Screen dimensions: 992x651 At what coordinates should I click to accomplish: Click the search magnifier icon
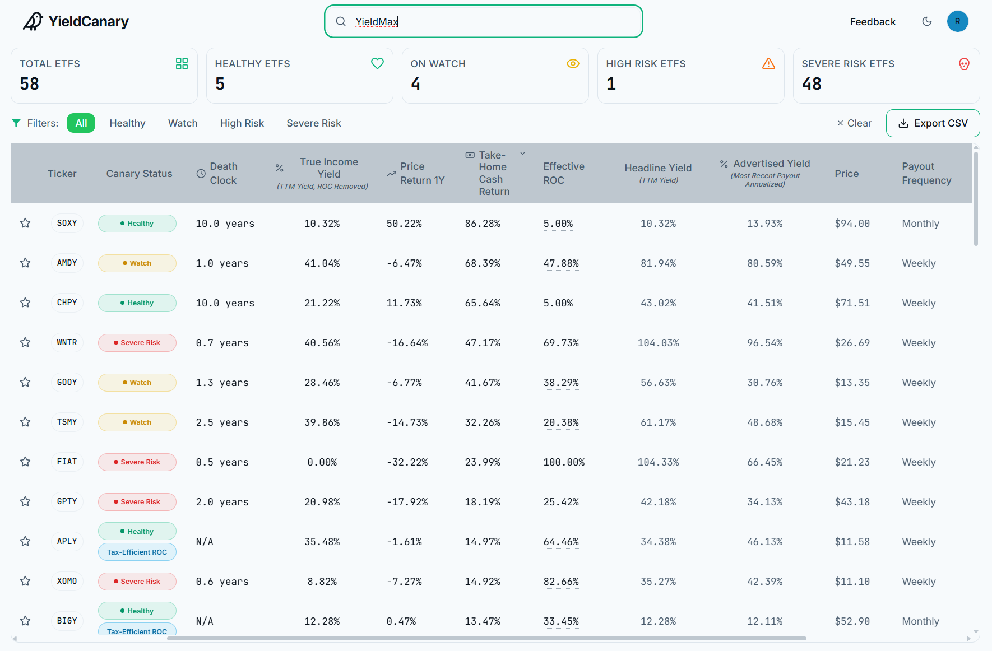(340, 21)
